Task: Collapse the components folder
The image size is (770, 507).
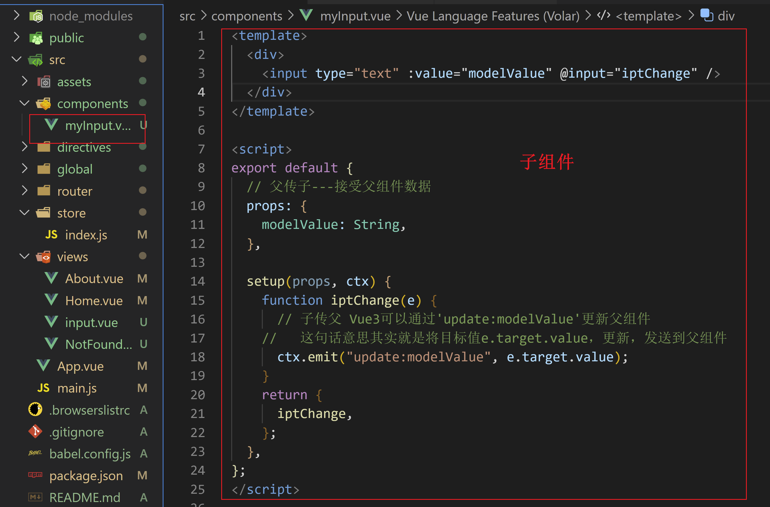Action: 24,103
